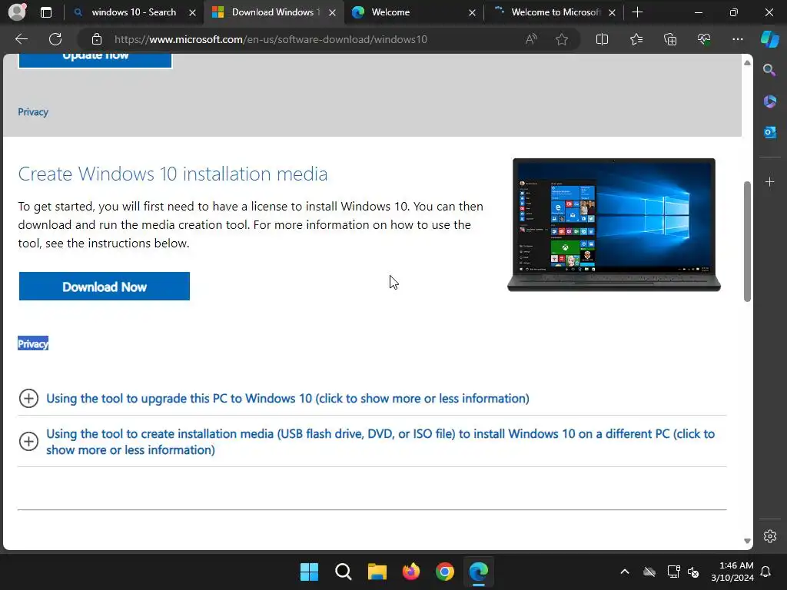This screenshot has height=590, width=787.
Task: Click the Download Now button
Action: point(105,287)
